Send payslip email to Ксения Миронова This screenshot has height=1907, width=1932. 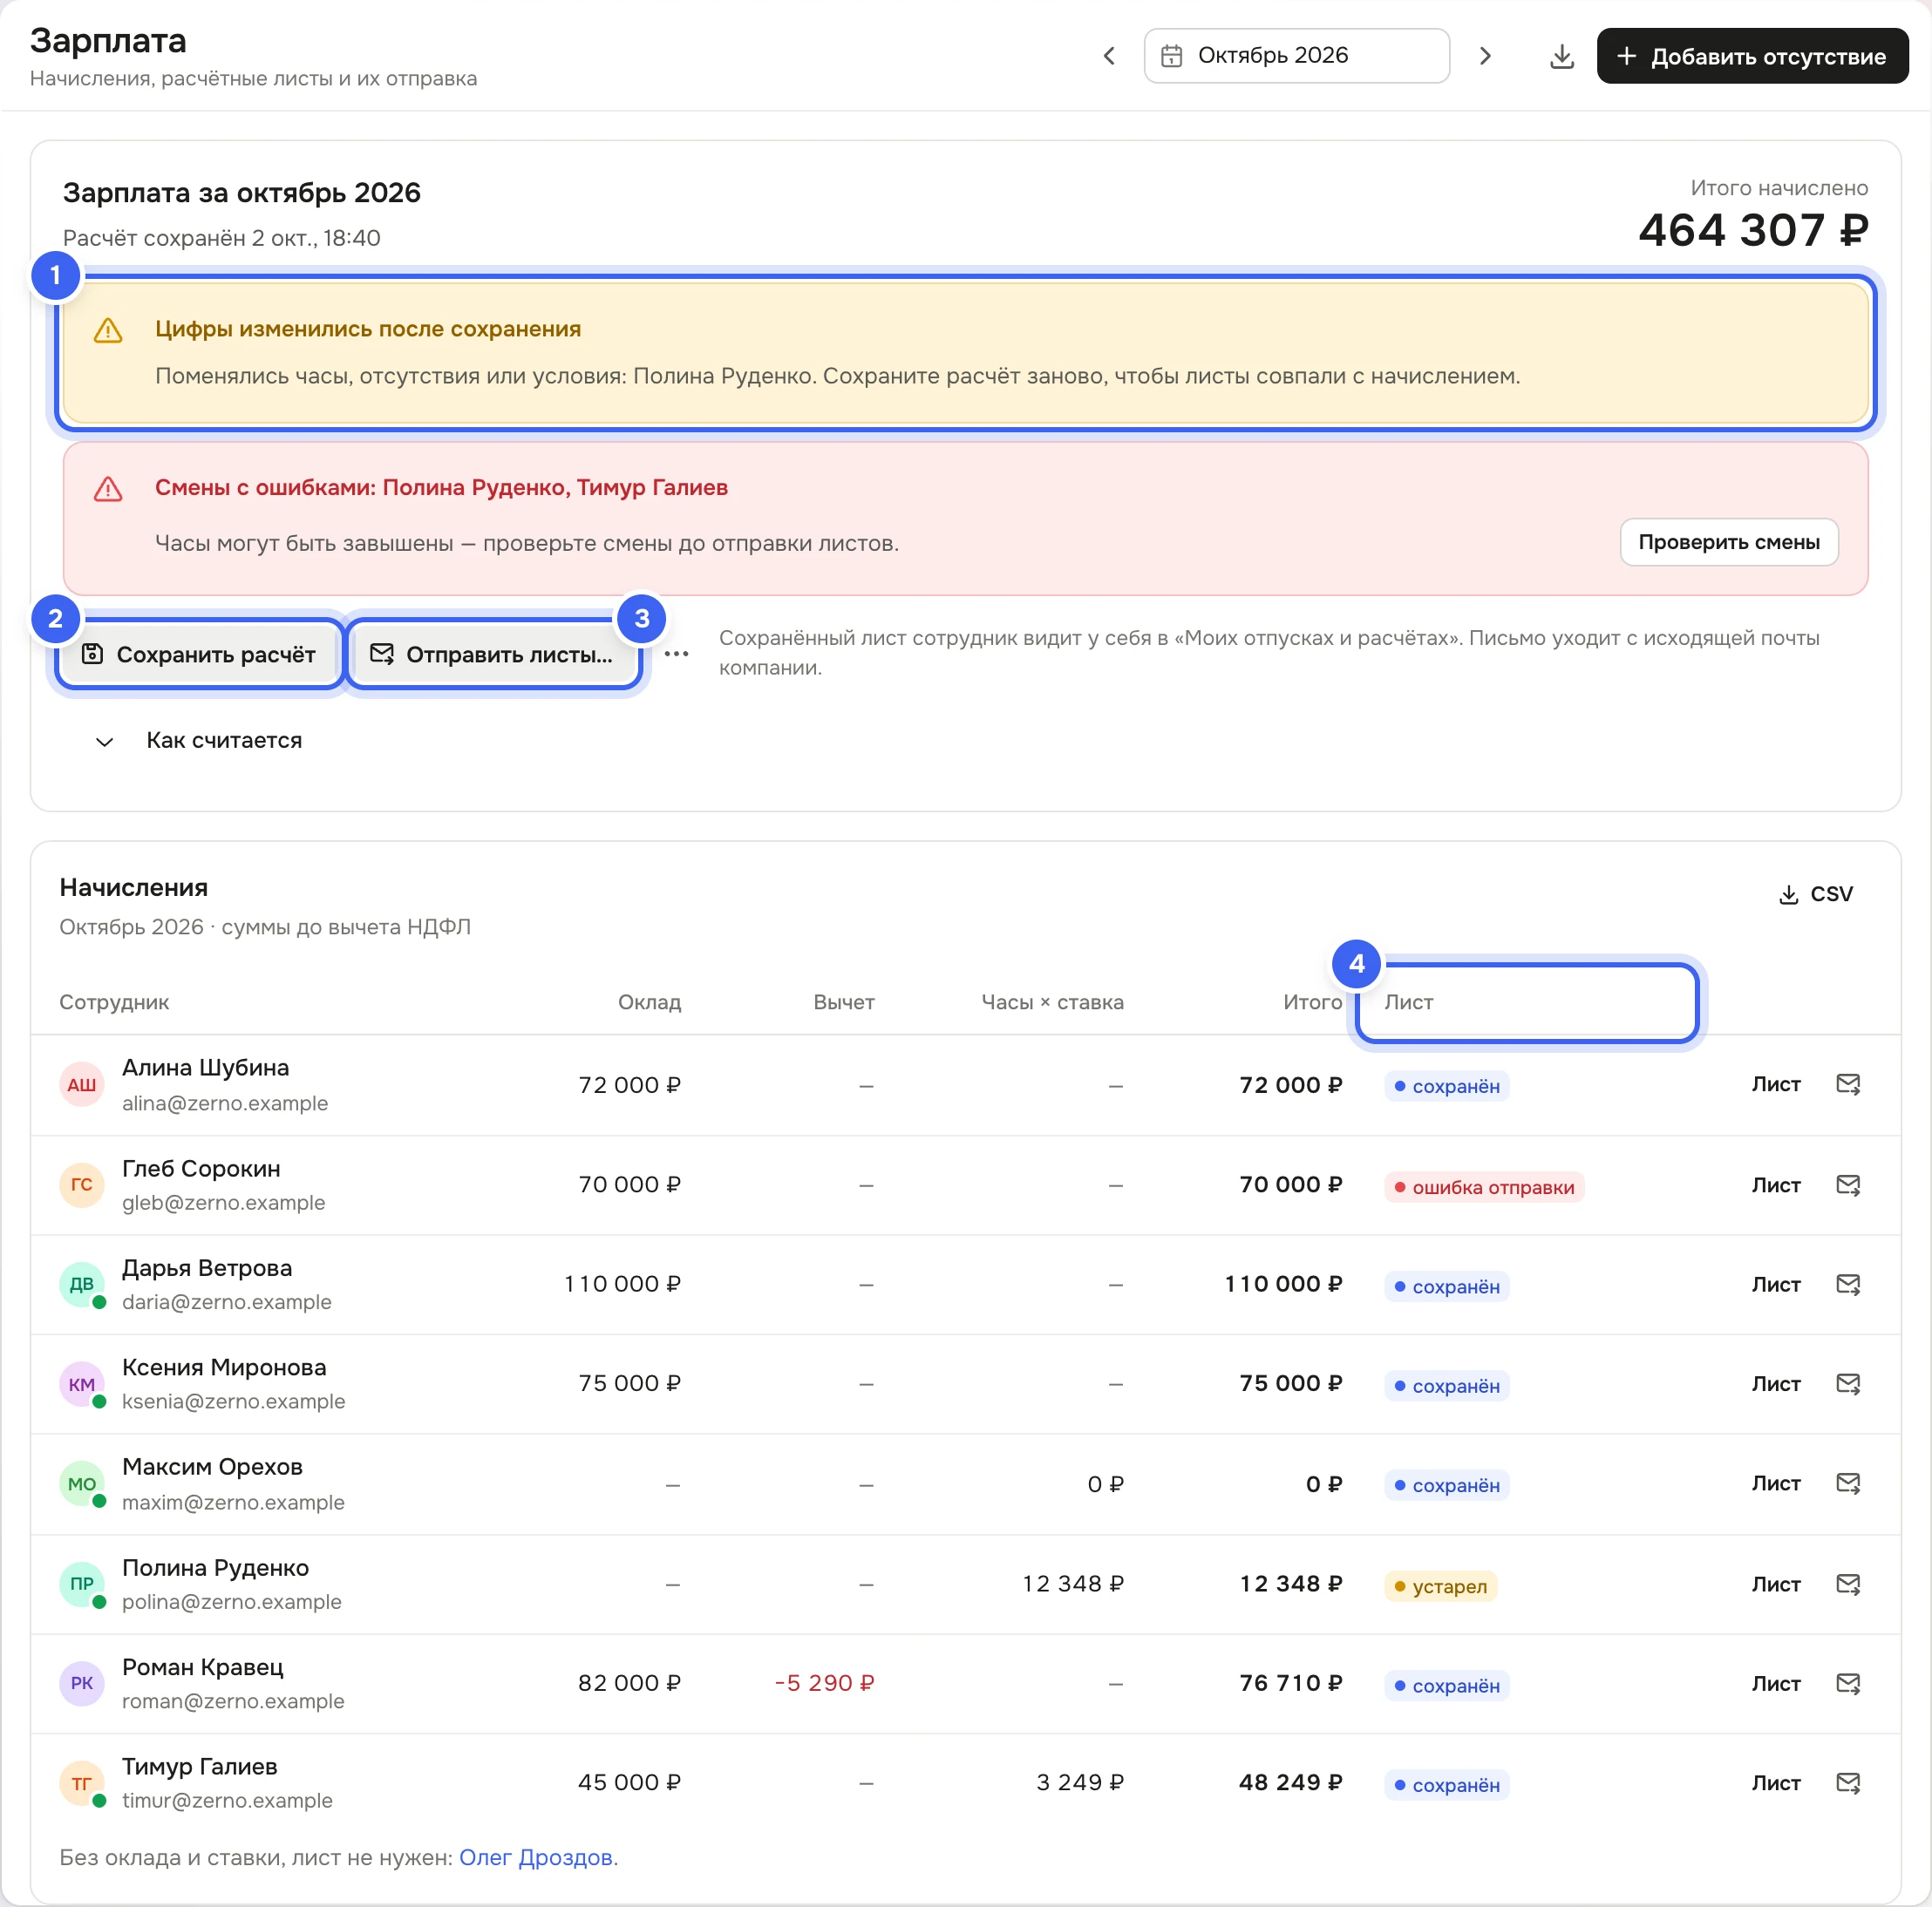point(1848,1383)
